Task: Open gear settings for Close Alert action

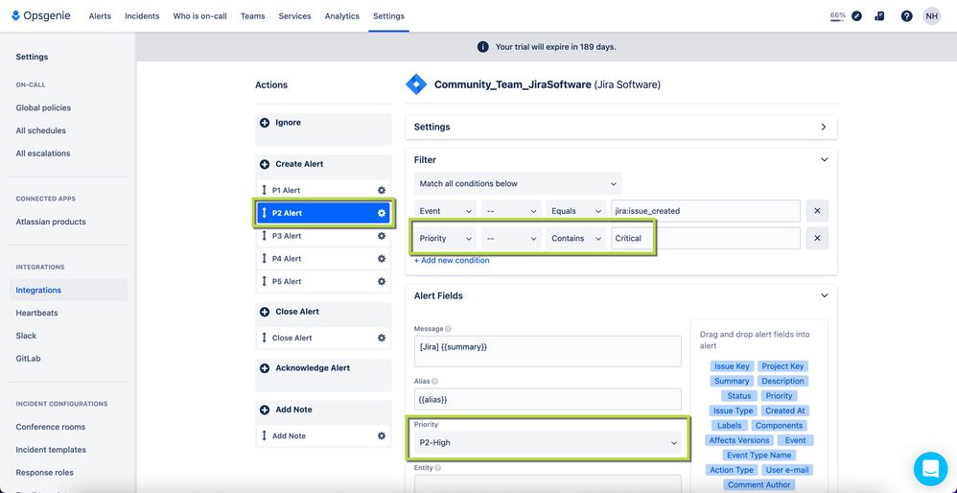Action: click(x=382, y=338)
